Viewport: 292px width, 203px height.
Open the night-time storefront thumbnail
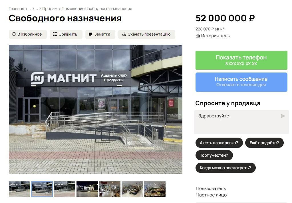point(87,189)
